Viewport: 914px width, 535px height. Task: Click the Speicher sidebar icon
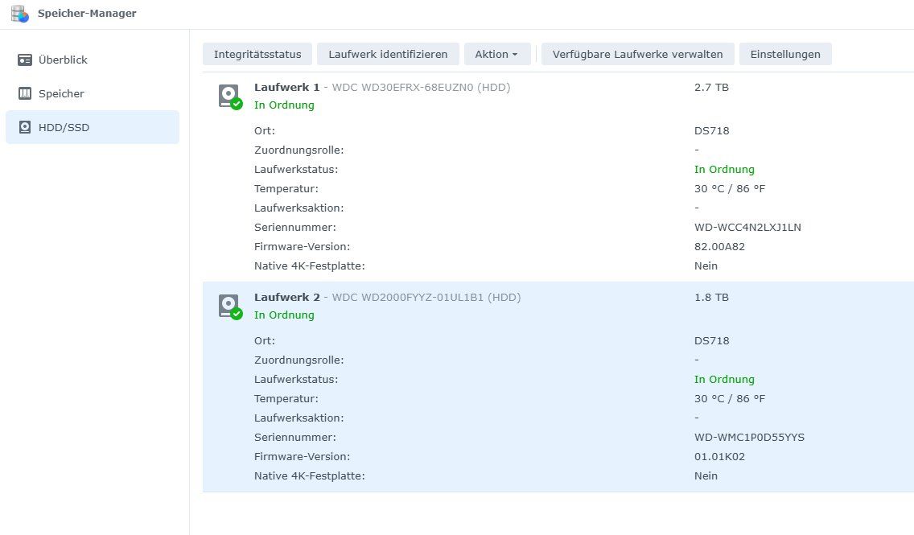coord(24,94)
